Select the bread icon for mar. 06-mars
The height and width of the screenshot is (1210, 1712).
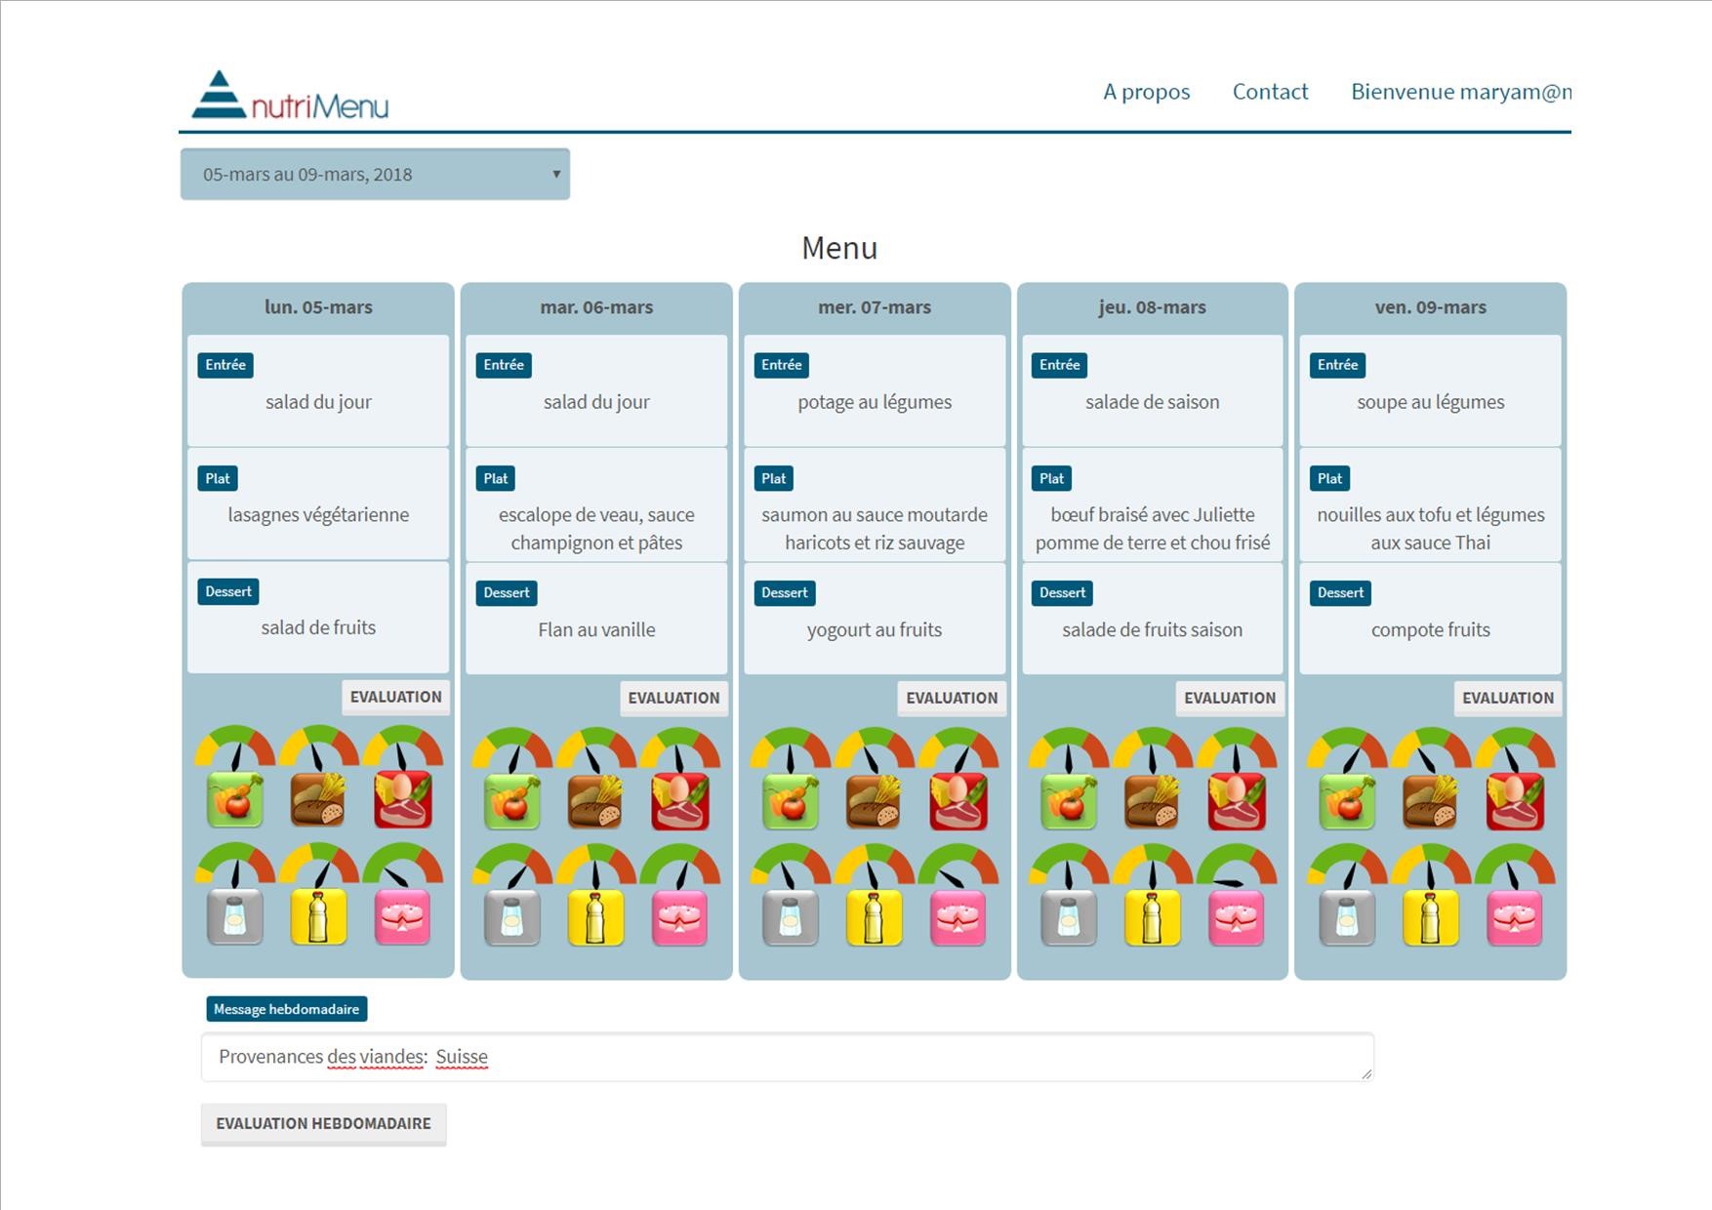[596, 801]
